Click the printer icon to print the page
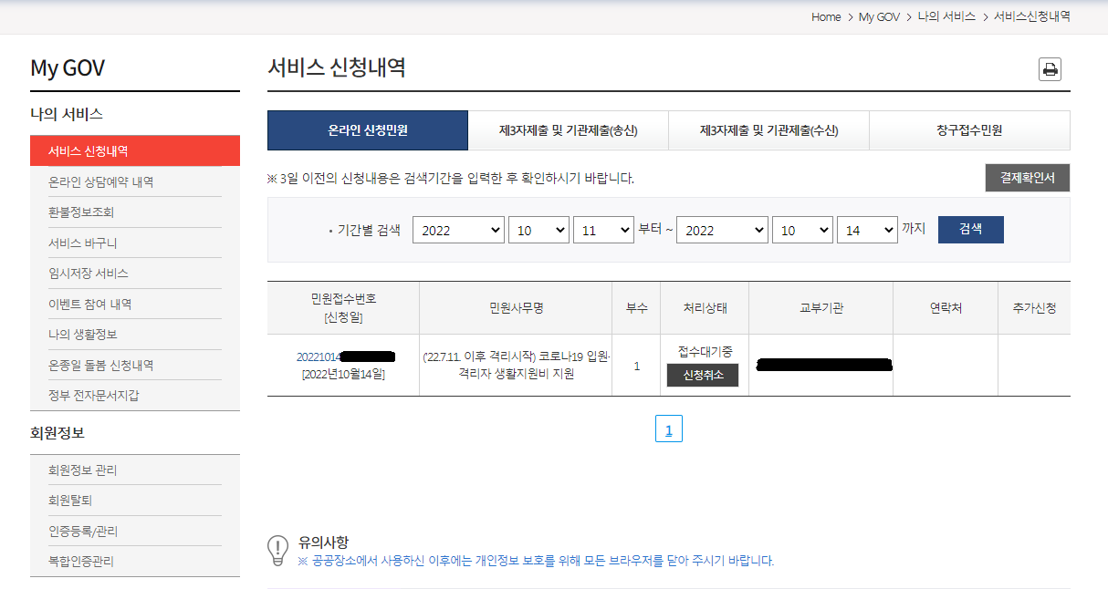This screenshot has height=589, width=1108. 1049,68
